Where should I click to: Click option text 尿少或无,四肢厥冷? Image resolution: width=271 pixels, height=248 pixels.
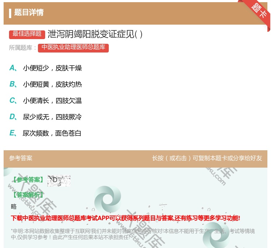52,117
